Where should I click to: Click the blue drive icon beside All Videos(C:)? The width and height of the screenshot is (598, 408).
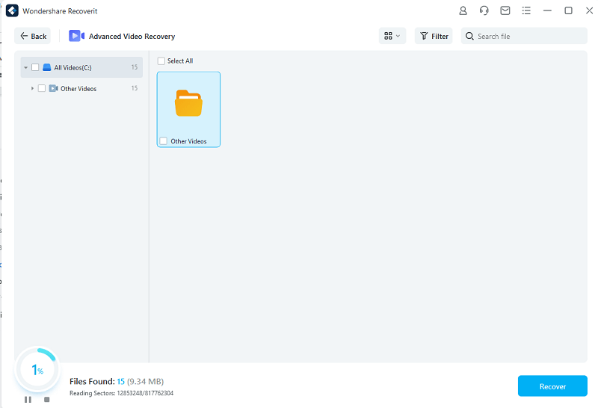point(47,67)
